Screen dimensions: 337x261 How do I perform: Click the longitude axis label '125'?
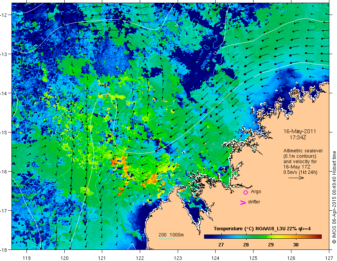point(254,258)
